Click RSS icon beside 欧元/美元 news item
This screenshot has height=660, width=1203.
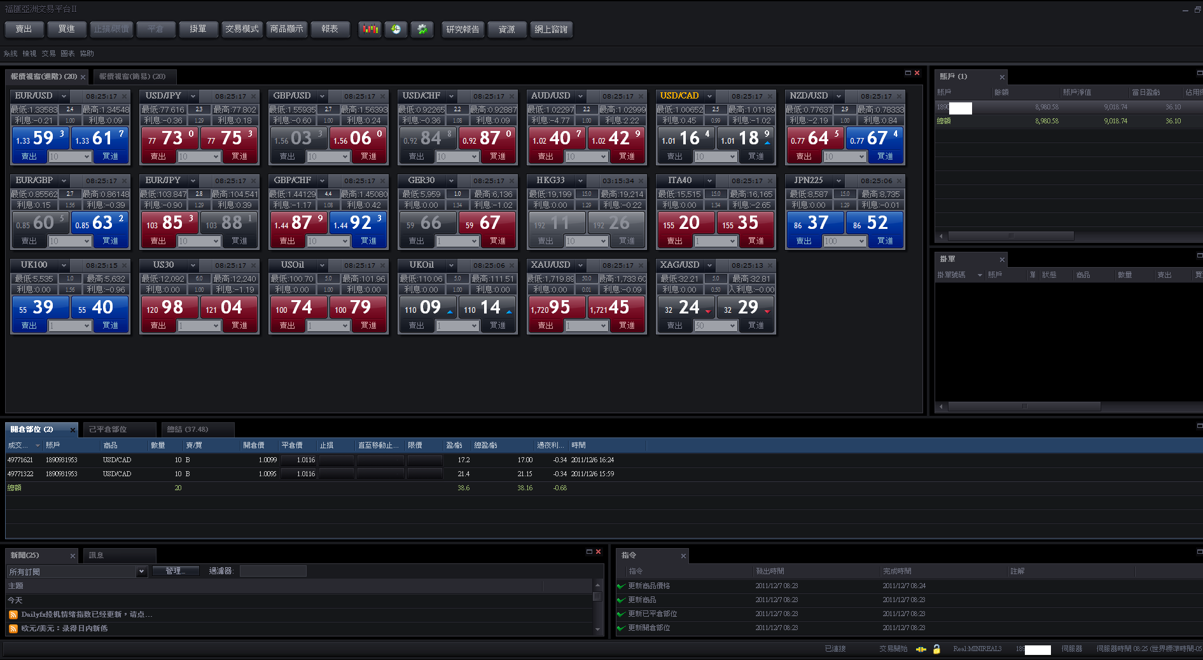coord(13,629)
